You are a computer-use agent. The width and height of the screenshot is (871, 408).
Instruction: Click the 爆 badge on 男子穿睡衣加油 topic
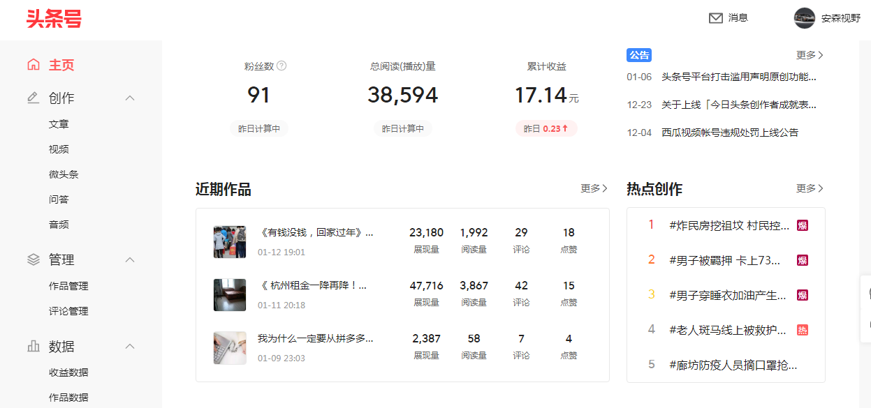[x=803, y=295]
